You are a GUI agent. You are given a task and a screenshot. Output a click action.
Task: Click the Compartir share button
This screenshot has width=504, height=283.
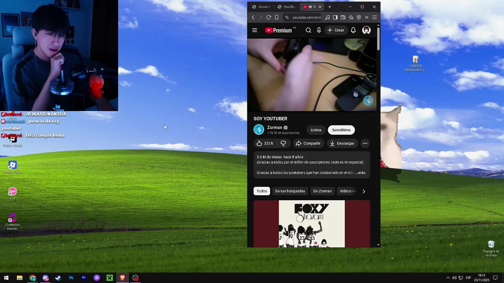[308, 143]
